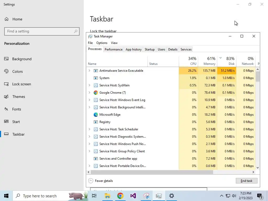This screenshot has height=201, width=268.
Task: Switch to the App history tab
Action: 133,49
